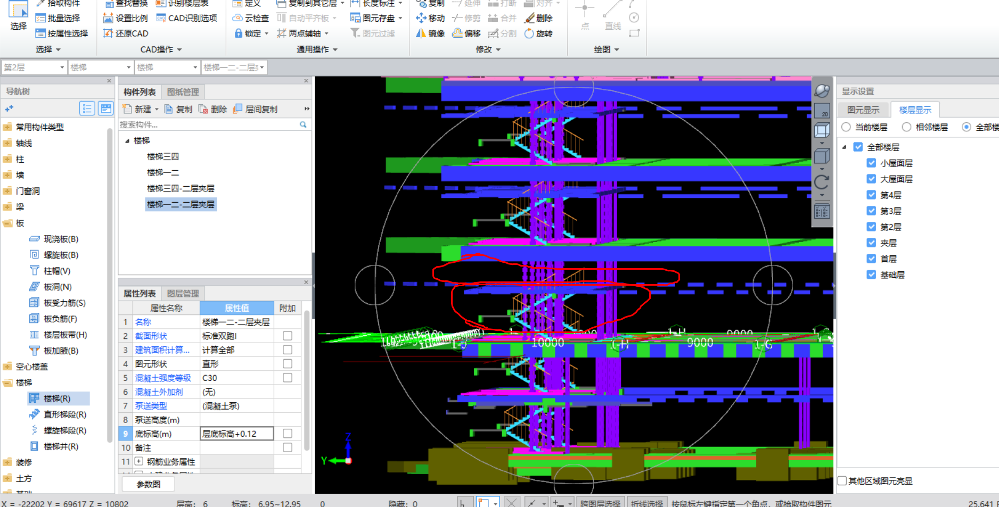
Task: Select the 镜像 mirror tool
Action: (x=430, y=34)
